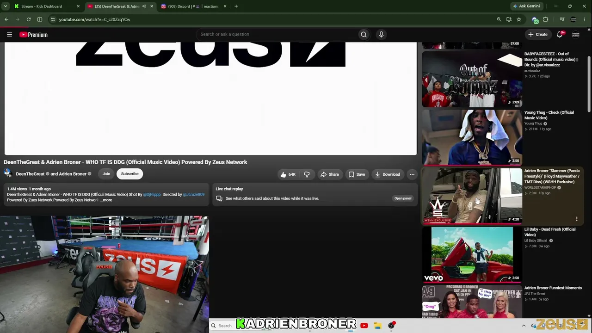
Task: Open the media controls icon in Chrome toolbar
Action: click(562, 19)
